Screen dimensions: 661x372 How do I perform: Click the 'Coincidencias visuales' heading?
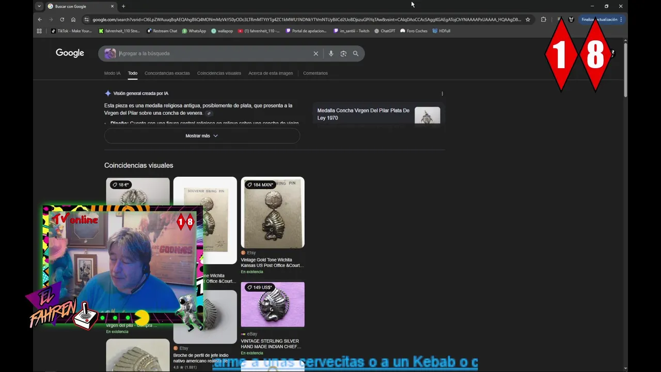tap(138, 165)
